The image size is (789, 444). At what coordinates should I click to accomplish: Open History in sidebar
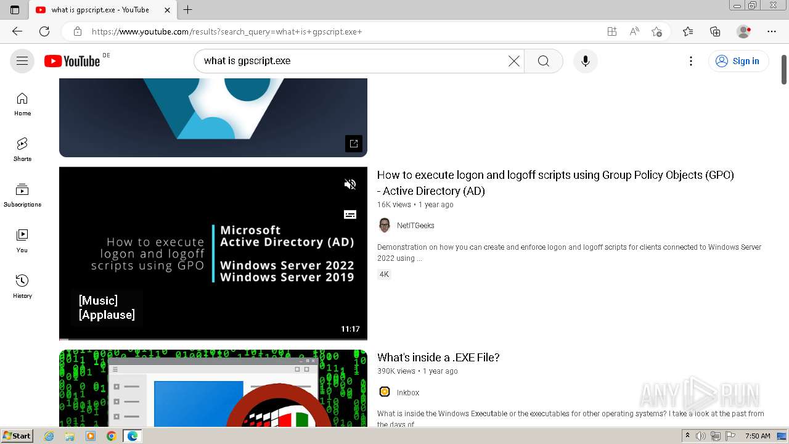point(22,287)
